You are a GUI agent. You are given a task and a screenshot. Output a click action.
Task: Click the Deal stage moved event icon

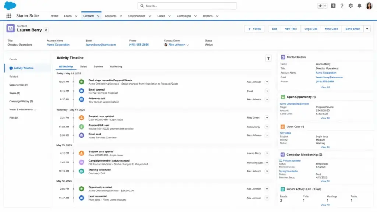coord(81,82)
